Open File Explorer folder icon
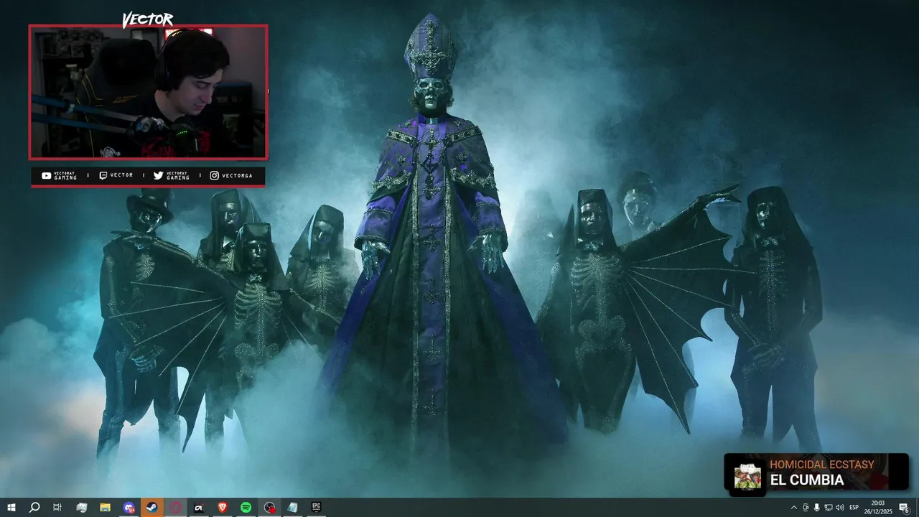The height and width of the screenshot is (517, 919). 105,508
